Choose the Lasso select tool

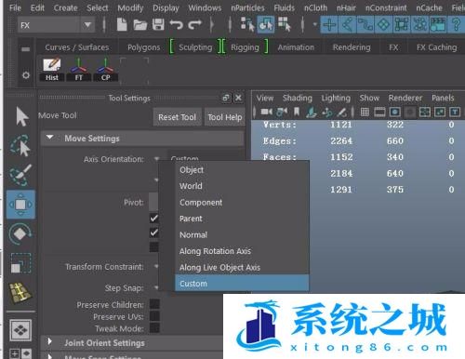click(x=20, y=145)
